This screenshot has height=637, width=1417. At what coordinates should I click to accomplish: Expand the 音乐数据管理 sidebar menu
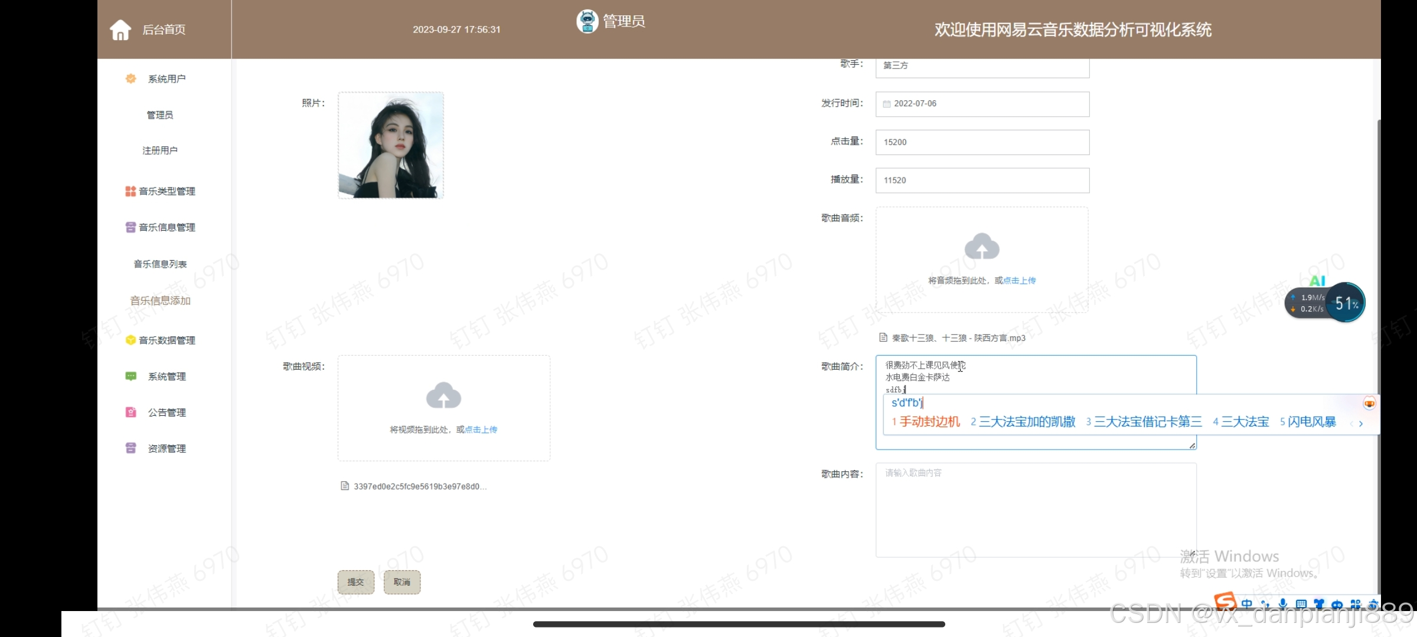tap(161, 340)
